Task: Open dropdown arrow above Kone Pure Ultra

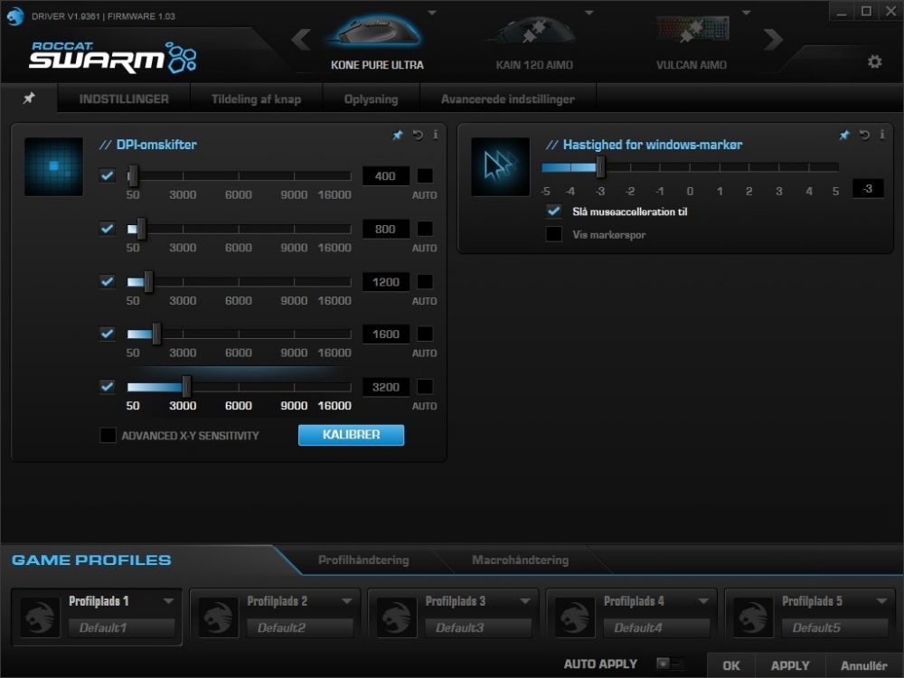Action: 432,12
